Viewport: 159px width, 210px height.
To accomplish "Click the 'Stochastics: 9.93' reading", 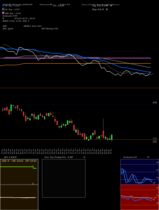I will [x=10, y=16].
